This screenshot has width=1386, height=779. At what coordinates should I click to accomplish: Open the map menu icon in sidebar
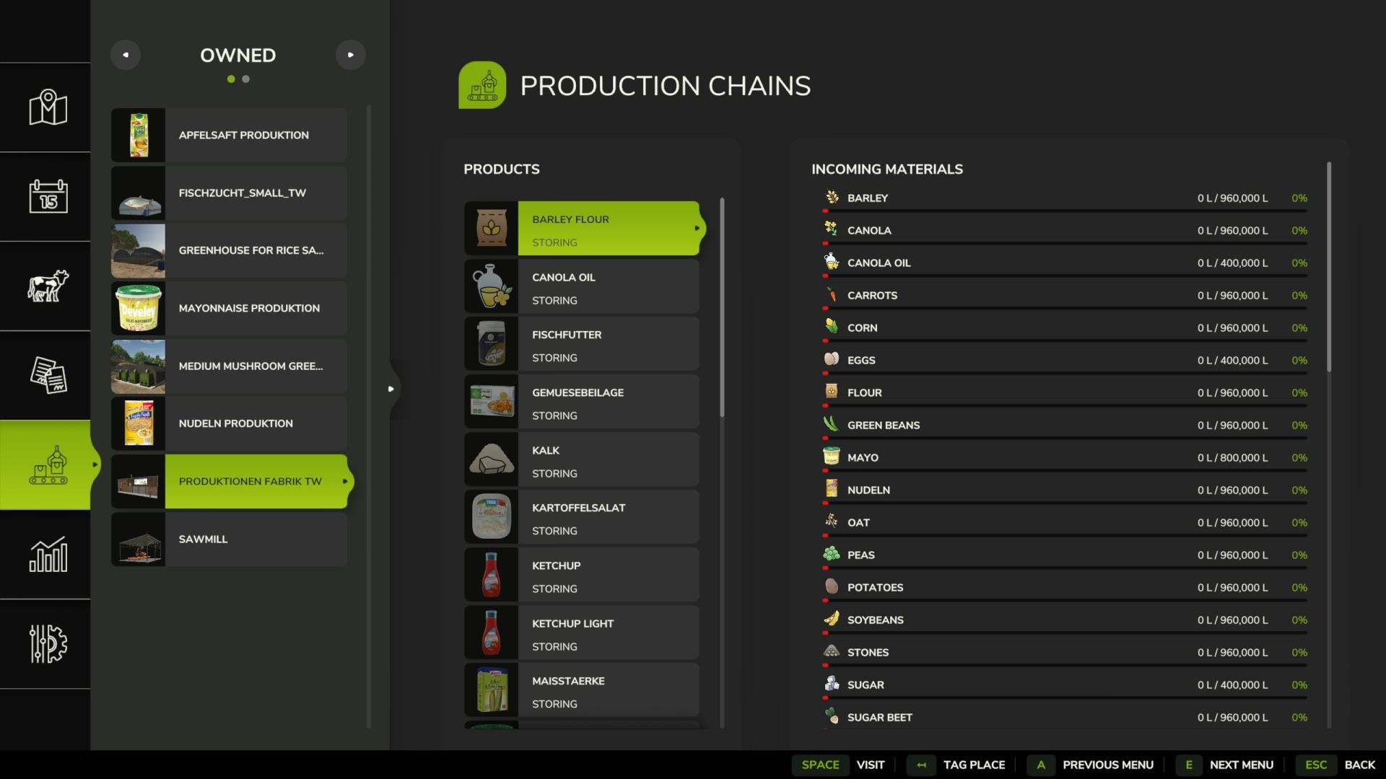pos(48,107)
